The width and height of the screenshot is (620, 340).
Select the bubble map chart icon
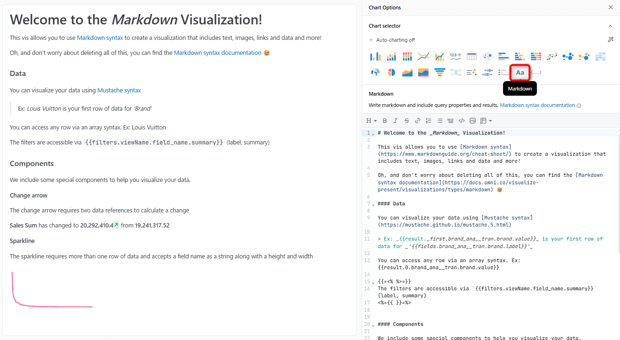(488, 57)
